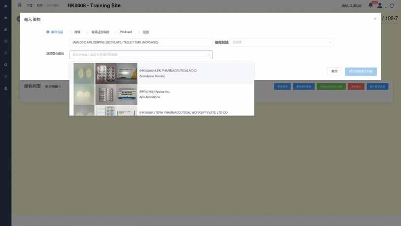The width and height of the screenshot is (401, 226).
Task: Click the AMLODIPINE (BESYLATE) TABLET 5MG field
Action: [141, 42]
